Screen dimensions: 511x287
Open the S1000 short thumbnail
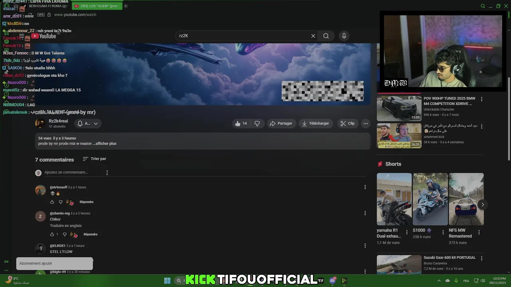click(430, 199)
